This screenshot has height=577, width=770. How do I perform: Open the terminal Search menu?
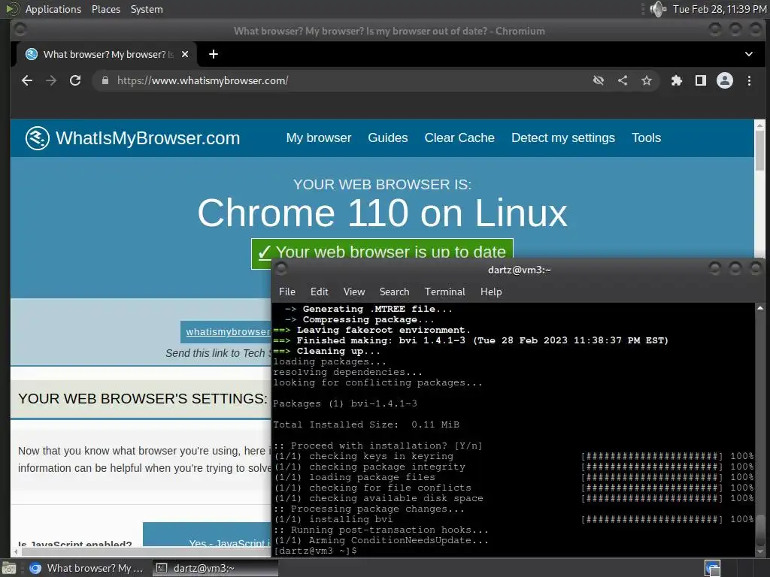394,292
